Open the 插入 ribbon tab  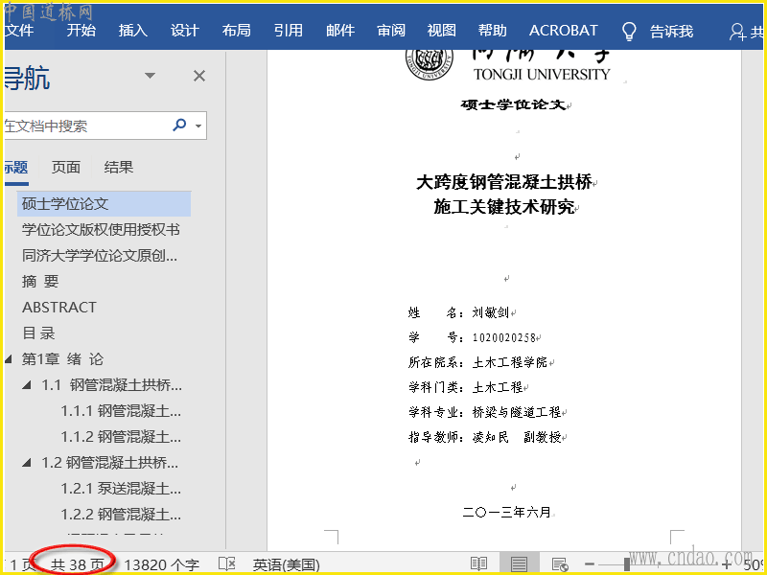click(133, 31)
